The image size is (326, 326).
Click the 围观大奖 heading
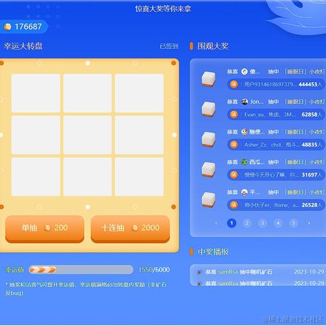pos(213,46)
